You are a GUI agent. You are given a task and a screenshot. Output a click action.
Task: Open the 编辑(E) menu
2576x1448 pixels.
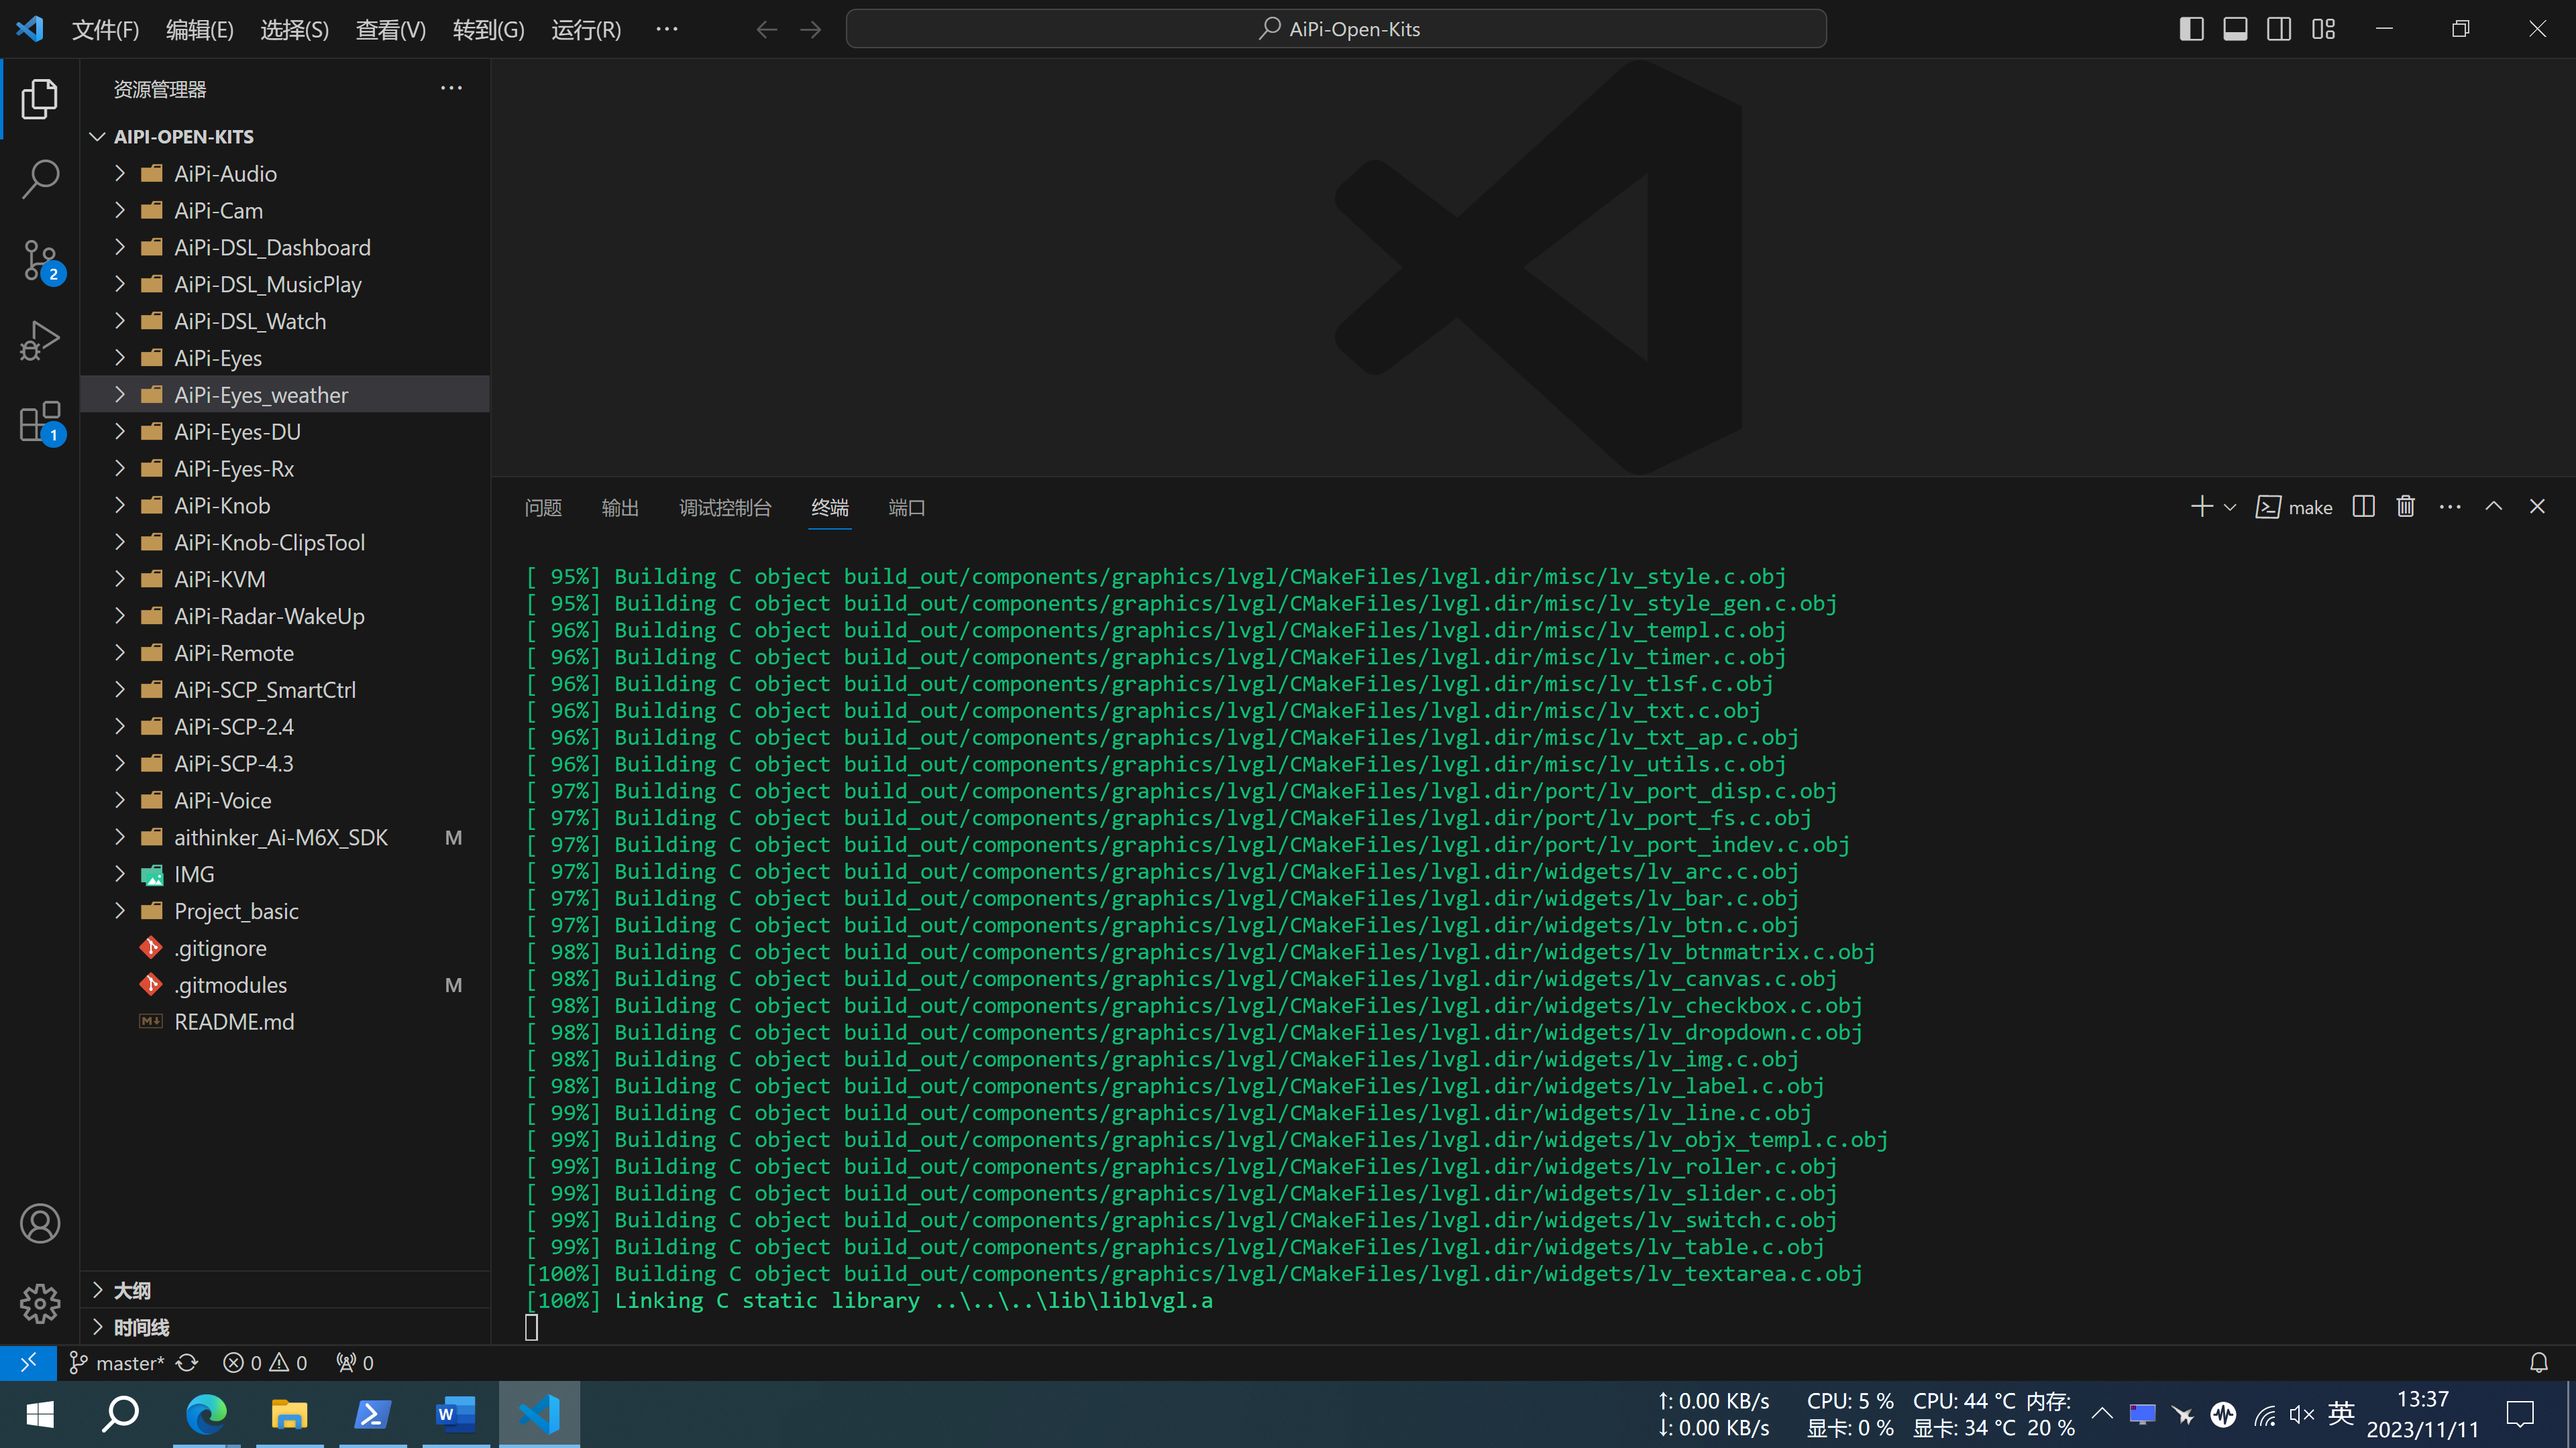coord(200,29)
